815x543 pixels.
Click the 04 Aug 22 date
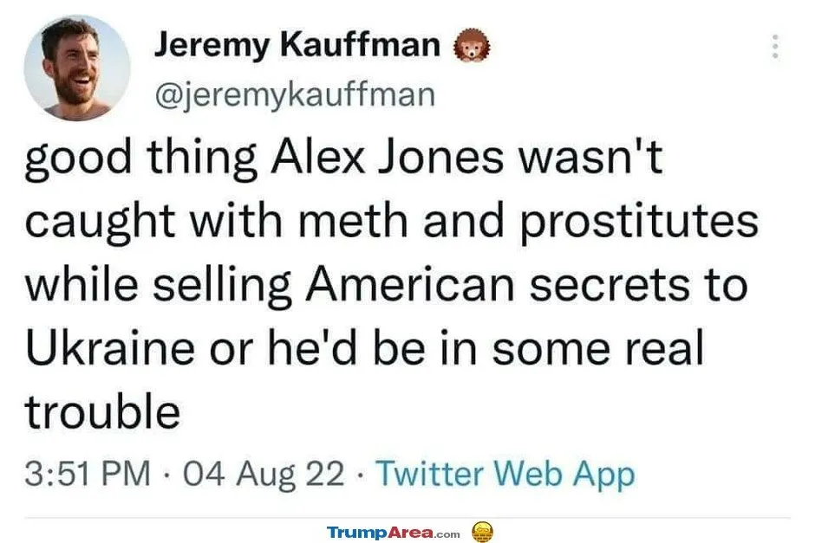tap(272, 474)
